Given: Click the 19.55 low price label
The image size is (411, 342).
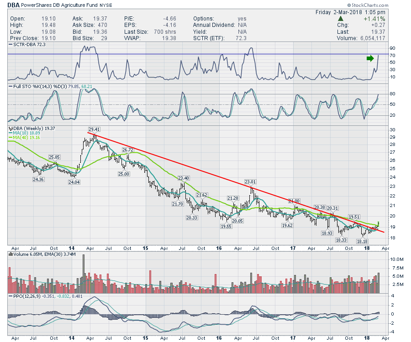Looking at the screenshot, I should (x=226, y=227).
